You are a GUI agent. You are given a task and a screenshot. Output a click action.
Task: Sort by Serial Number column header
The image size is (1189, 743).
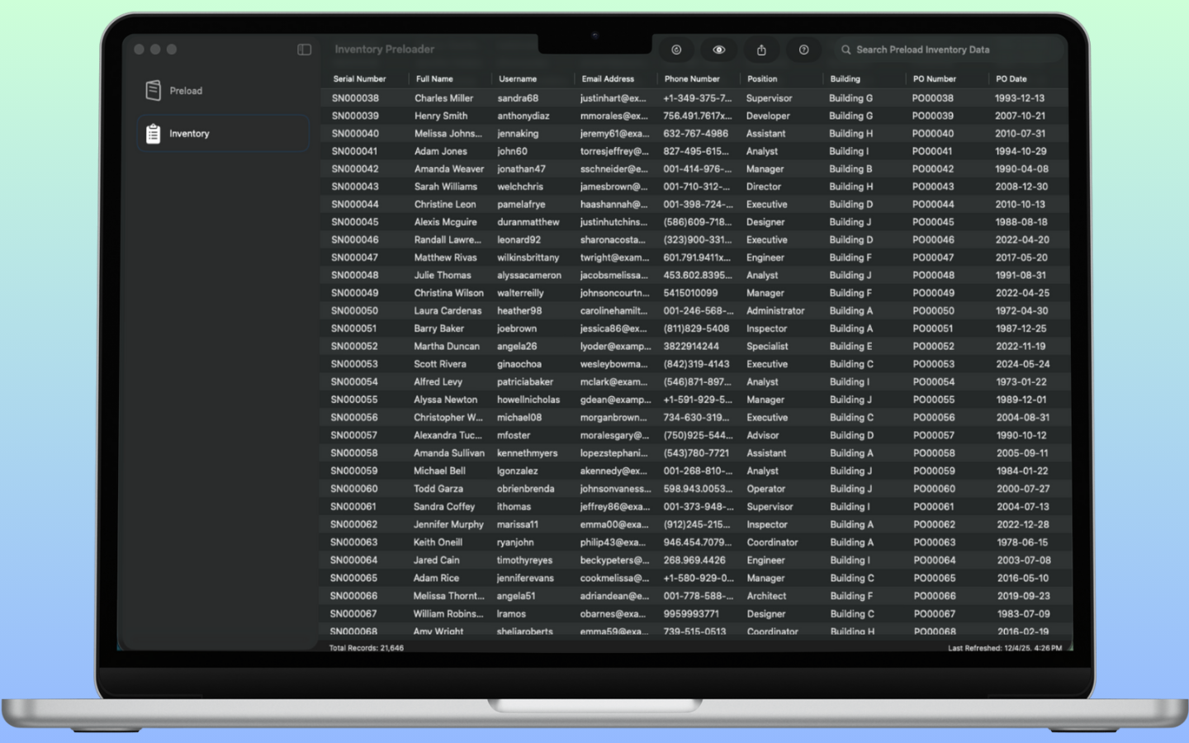click(359, 79)
